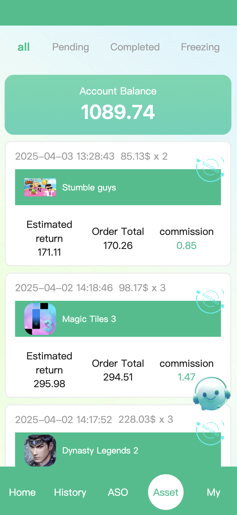Viewport: 237px width, 515px height.
Task: Open the customer support chat mascot
Action: click(212, 393)
